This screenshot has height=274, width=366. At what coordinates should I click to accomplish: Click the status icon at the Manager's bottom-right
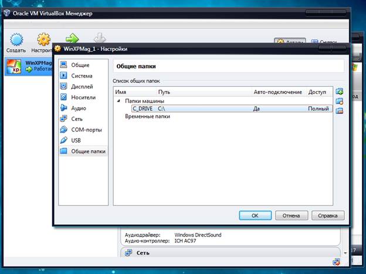tap(336, 262)
